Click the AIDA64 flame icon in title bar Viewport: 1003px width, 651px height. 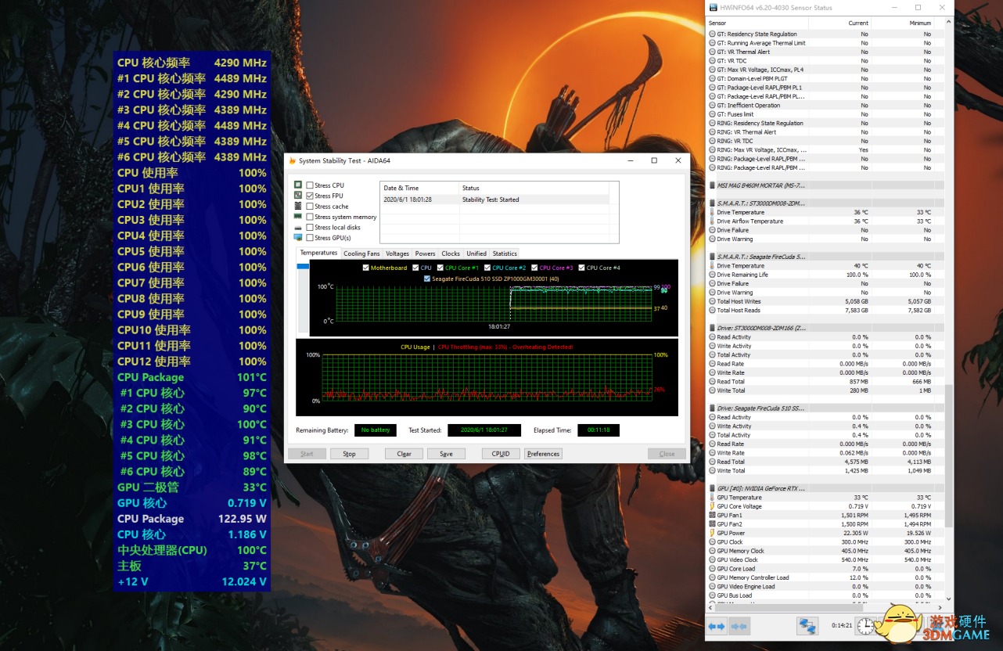tap(293, 160)
